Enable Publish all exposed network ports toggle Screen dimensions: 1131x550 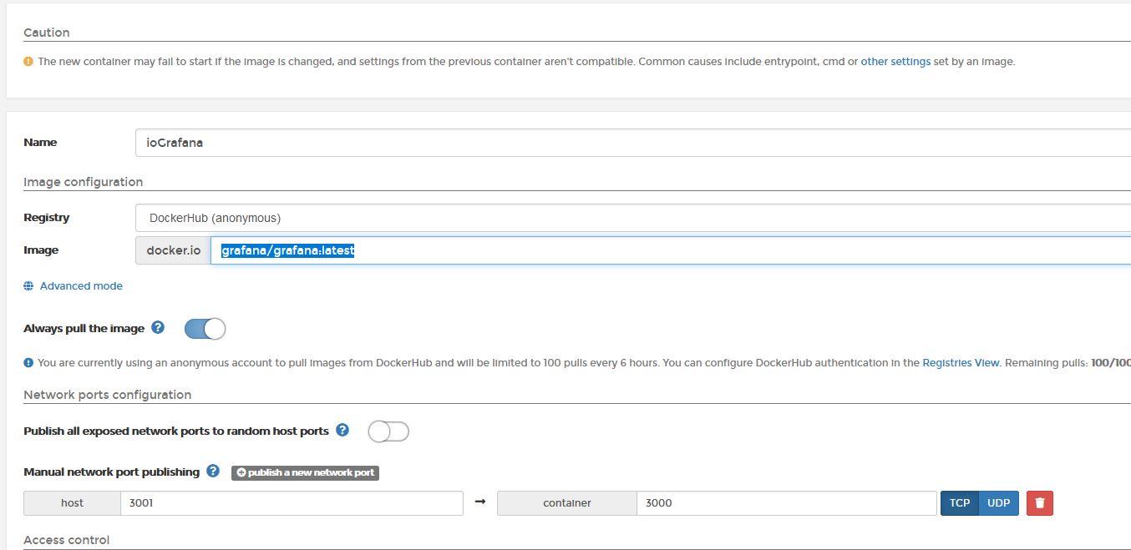pos(388,431)
